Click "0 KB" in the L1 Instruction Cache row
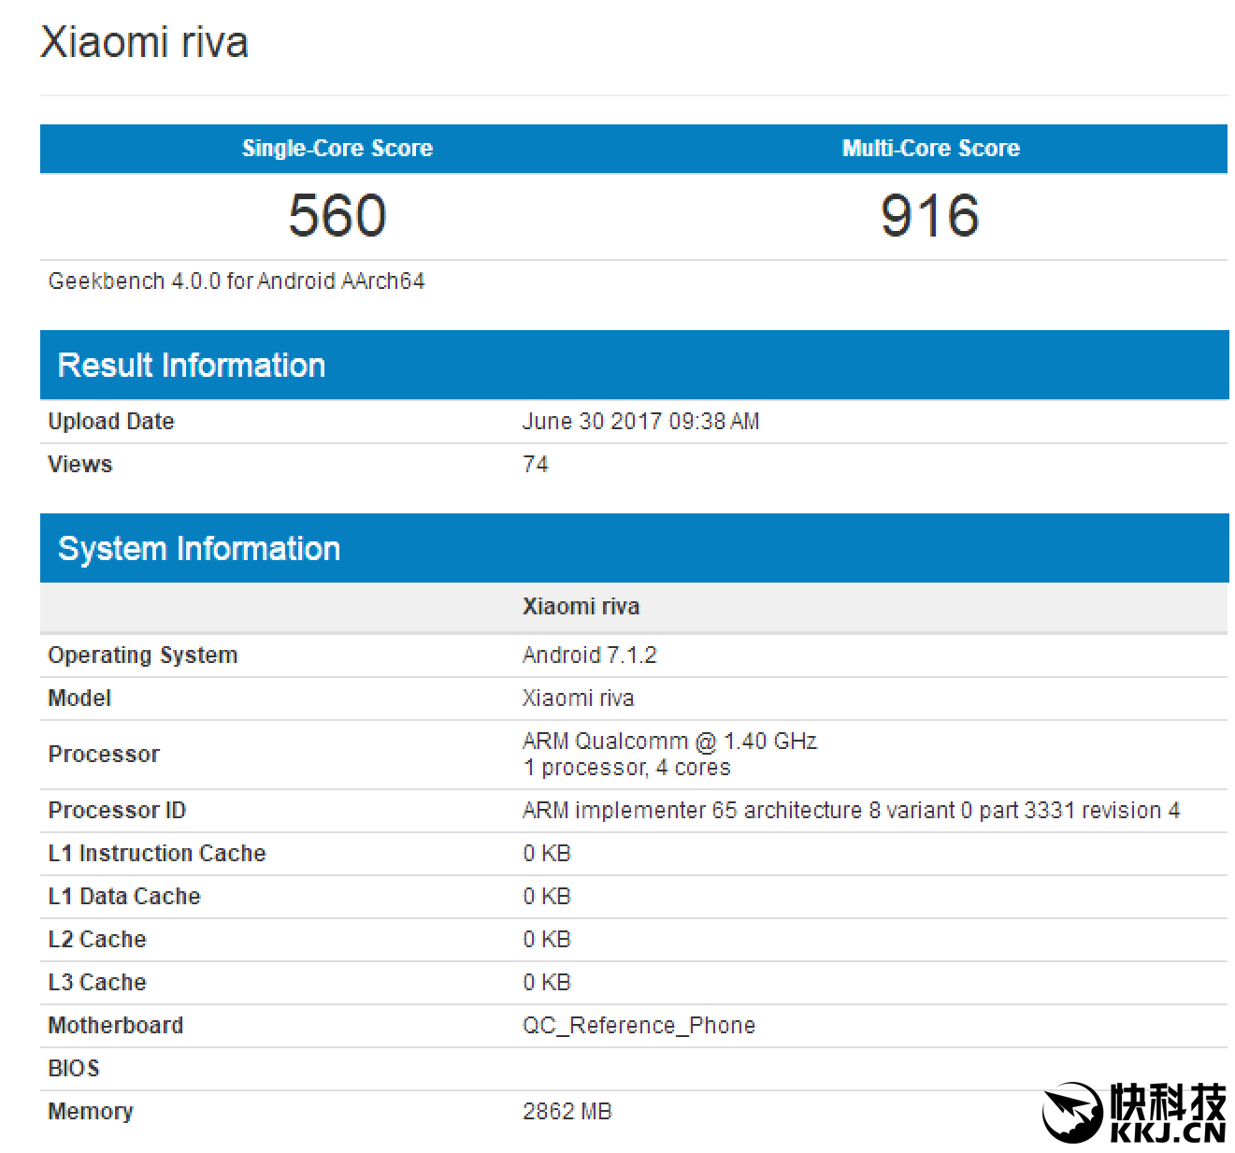 (547, 853)
